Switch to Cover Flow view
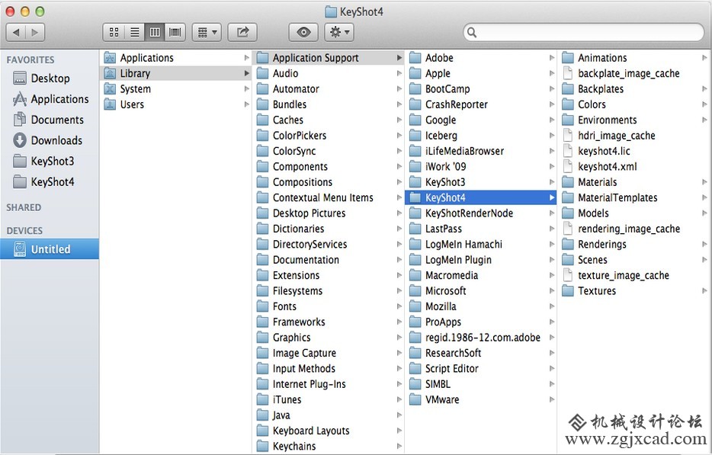This screenshot has height=455, width=712. pos(175,32)
